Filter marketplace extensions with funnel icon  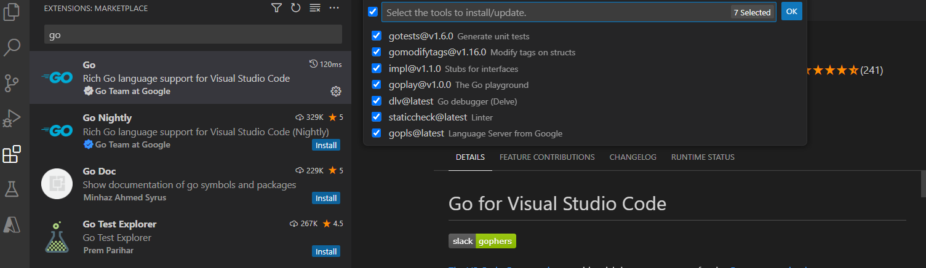tap(277, 8)
